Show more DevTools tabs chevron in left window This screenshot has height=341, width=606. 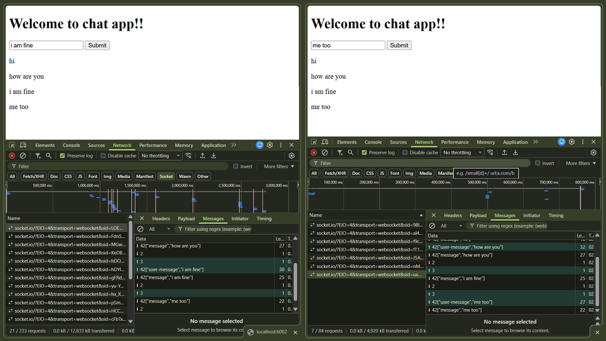[x=234, y=145]
